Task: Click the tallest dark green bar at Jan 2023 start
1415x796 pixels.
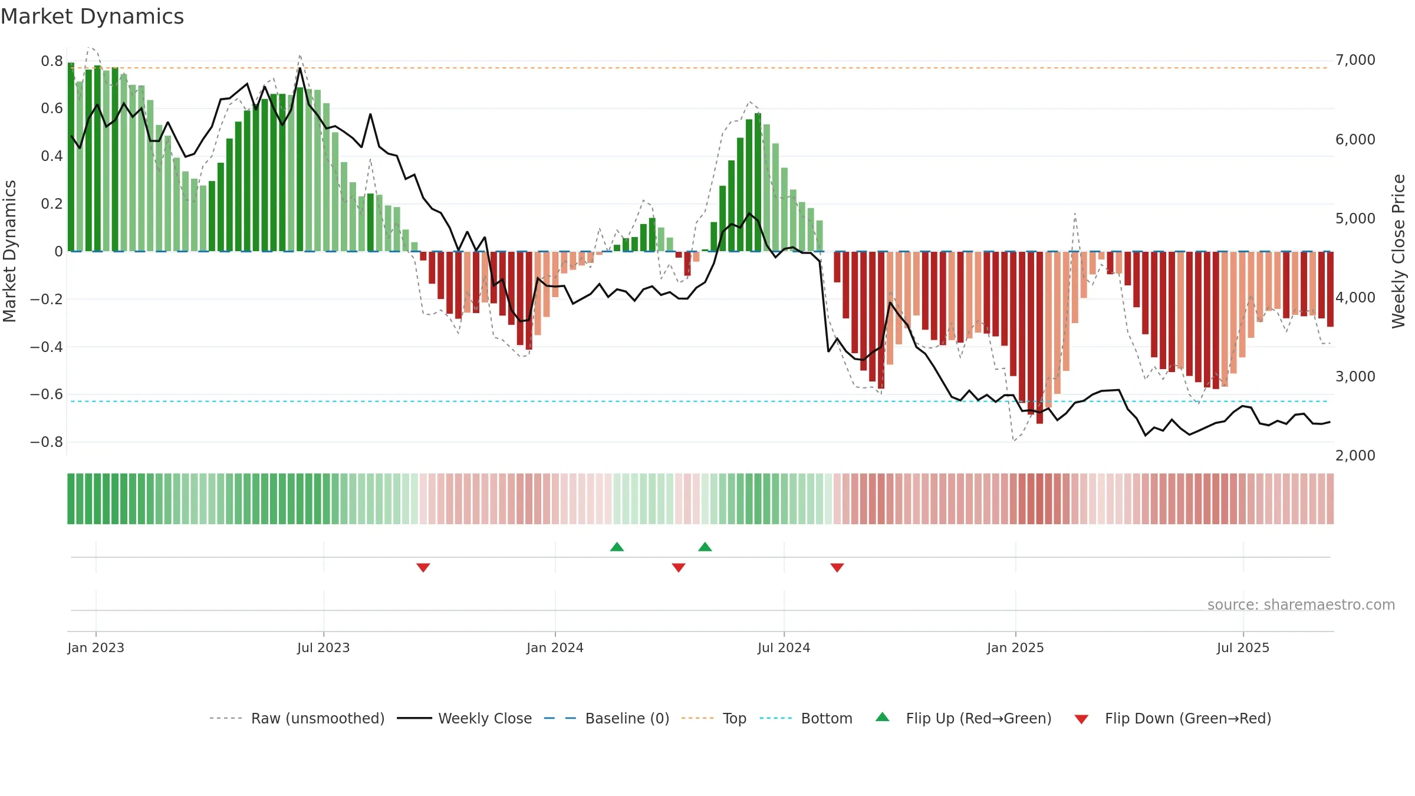Action: coord(71,157)
